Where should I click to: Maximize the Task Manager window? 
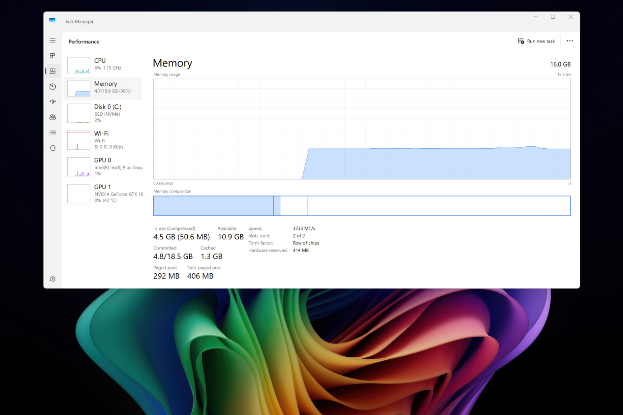pyautogui.click(x=553, y=17)
